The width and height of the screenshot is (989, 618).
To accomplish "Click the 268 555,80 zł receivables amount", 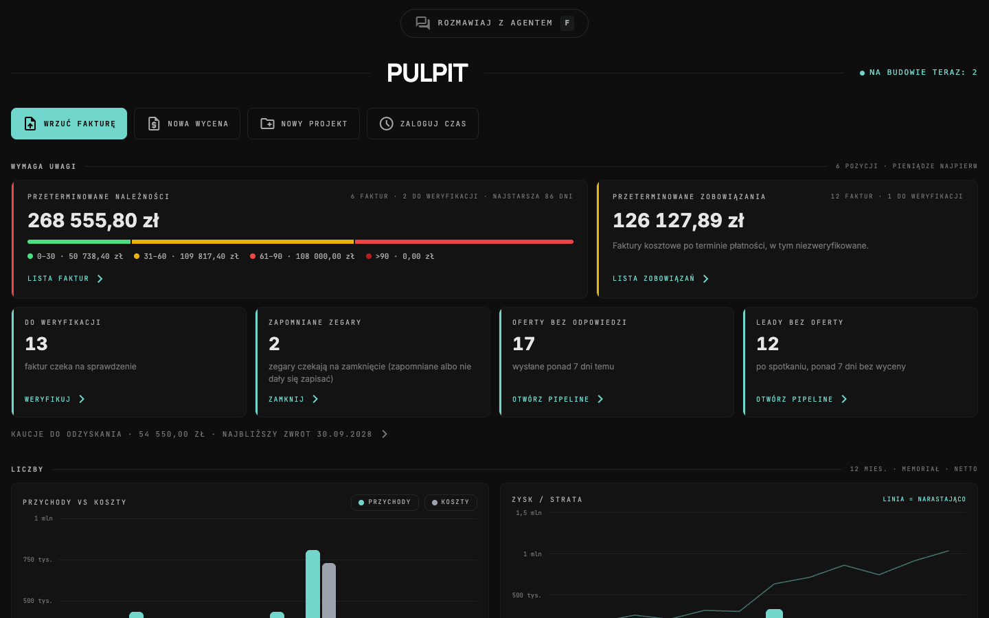I will point(93,220).
